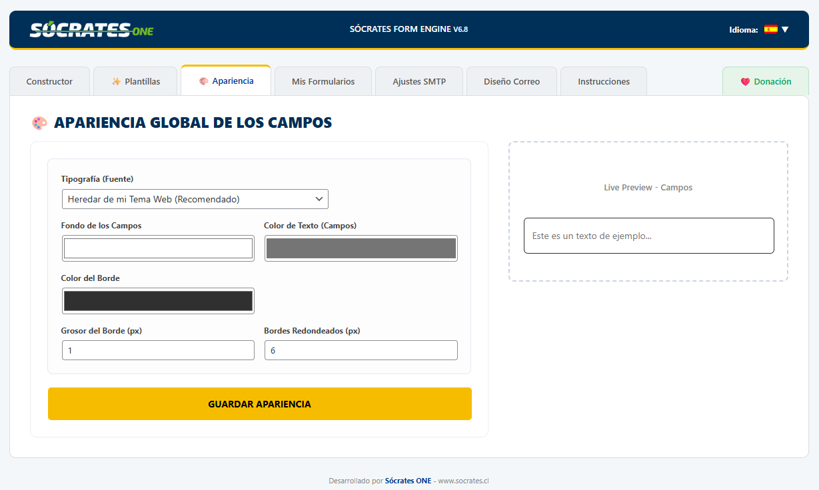
Task: Focus the Bordes Redondeados input field
Action: [x=361, y=350]
